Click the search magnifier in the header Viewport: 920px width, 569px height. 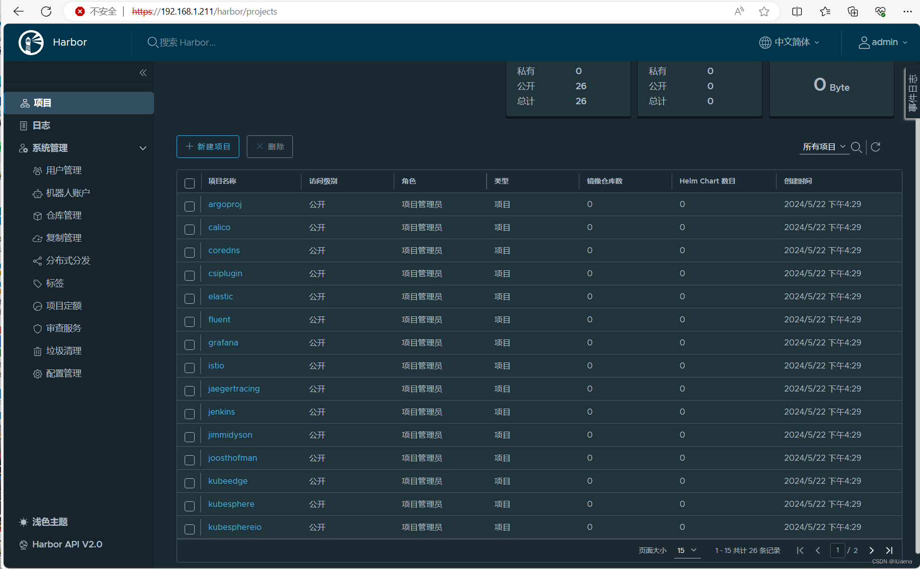152,42
